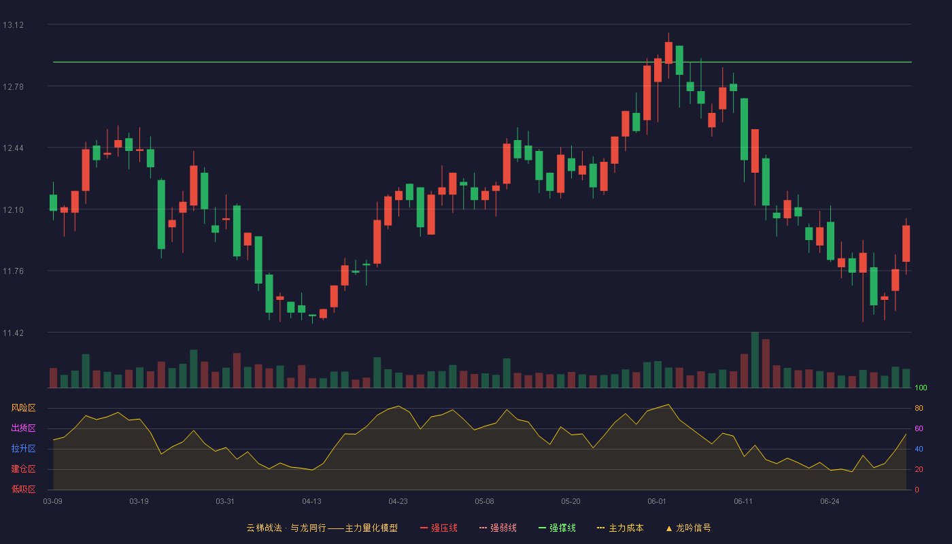Click the last red candlestick on the right

(x=906, y=243)
